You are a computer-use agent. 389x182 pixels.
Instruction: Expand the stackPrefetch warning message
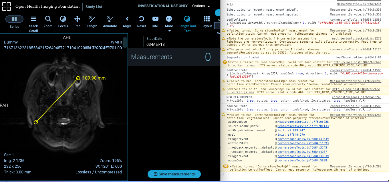click(228, 81)
